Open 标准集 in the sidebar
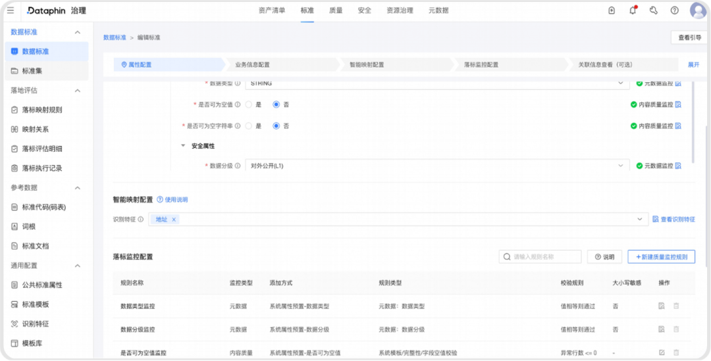711x361 pixels. pyautogui.click(x=47, y=71)
